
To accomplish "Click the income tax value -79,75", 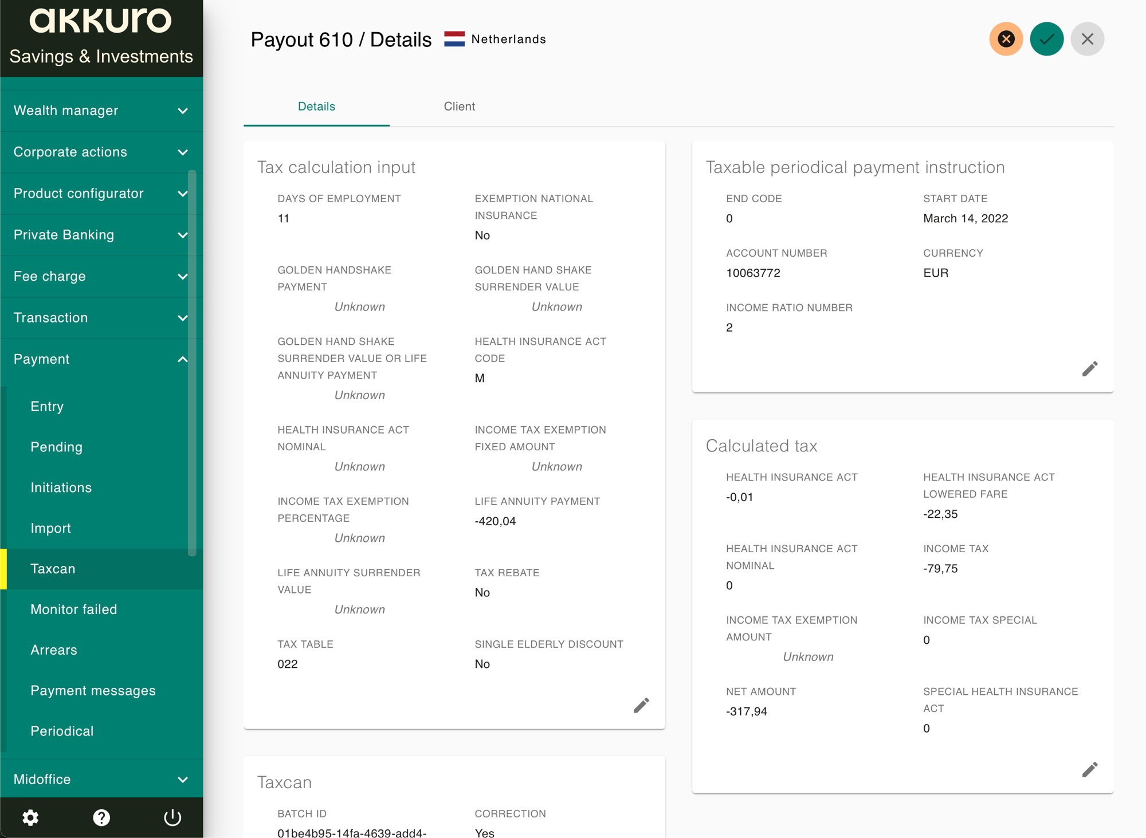I will point(940,569).
